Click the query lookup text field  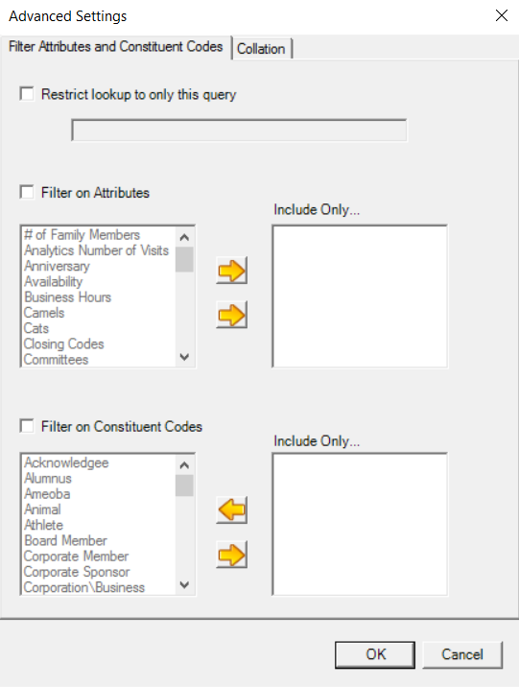[239, 130]
